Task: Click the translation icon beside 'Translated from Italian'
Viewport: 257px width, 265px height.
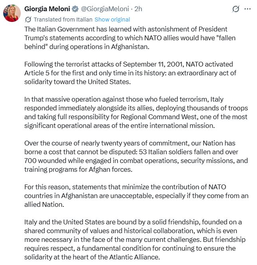Action: click(x=28, y=19)
